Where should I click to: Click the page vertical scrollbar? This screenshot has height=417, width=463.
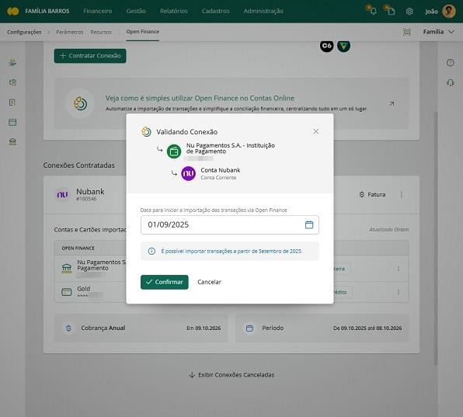coord(436,238)
